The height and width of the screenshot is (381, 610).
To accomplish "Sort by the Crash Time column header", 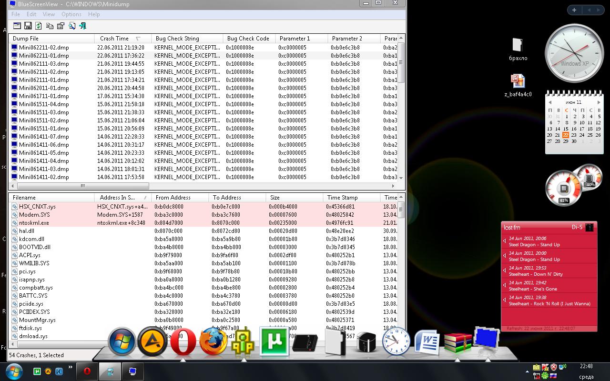I will (x=114, y=39).
